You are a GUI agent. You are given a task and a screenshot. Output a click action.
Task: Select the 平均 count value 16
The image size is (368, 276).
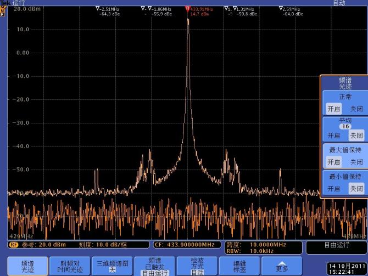pyautogui.click(x=345, y=126)
